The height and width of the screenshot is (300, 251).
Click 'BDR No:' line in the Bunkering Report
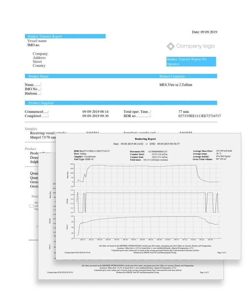tap(92, 151)
